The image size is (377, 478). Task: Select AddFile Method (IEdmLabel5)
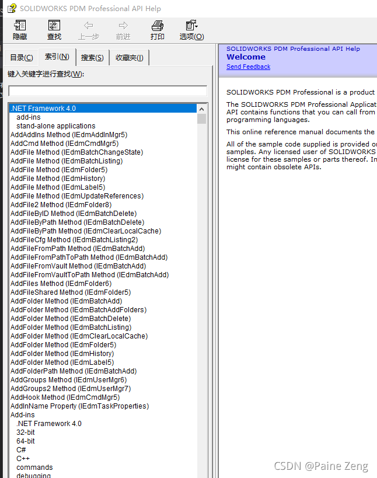(x=58, y=187)
